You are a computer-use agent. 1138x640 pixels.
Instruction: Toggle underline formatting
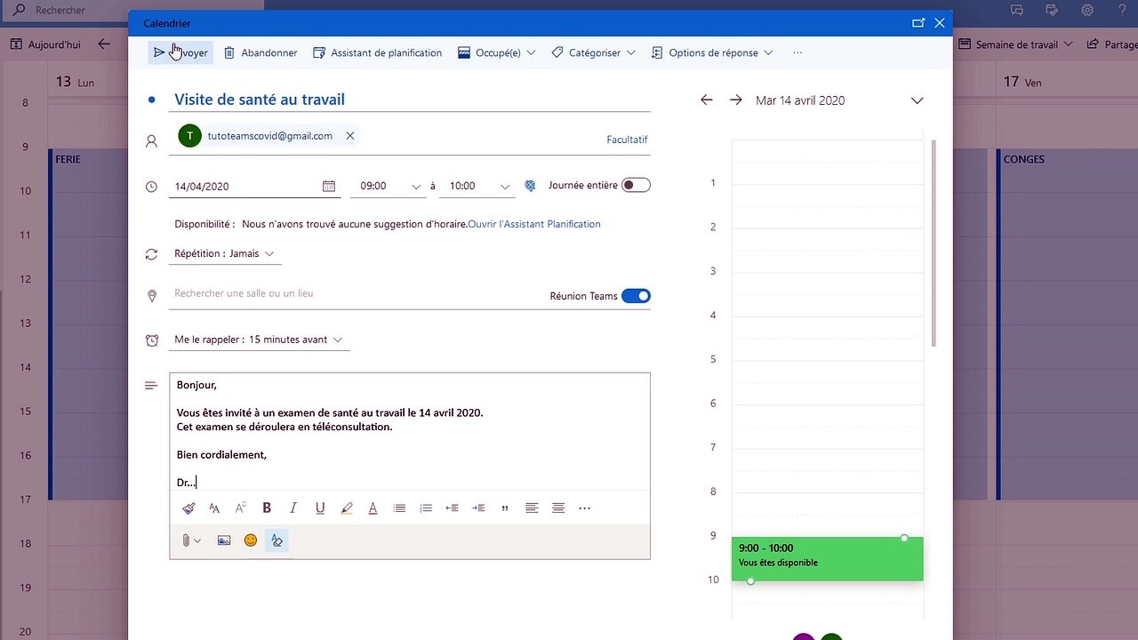coord(320,508)
